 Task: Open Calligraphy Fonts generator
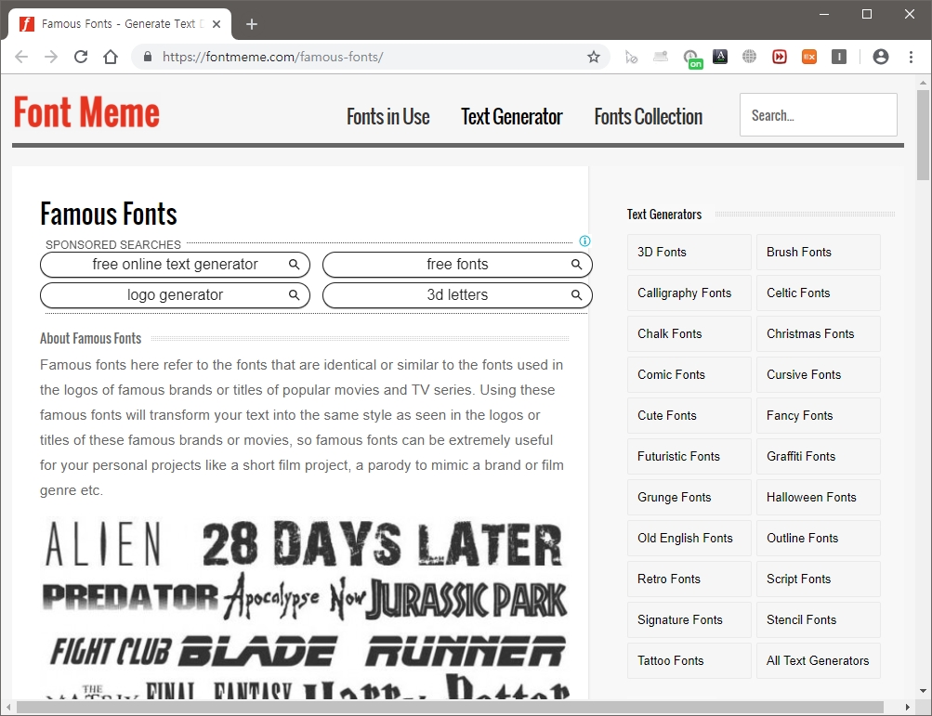pyautogui.click(x=689, y=293)
